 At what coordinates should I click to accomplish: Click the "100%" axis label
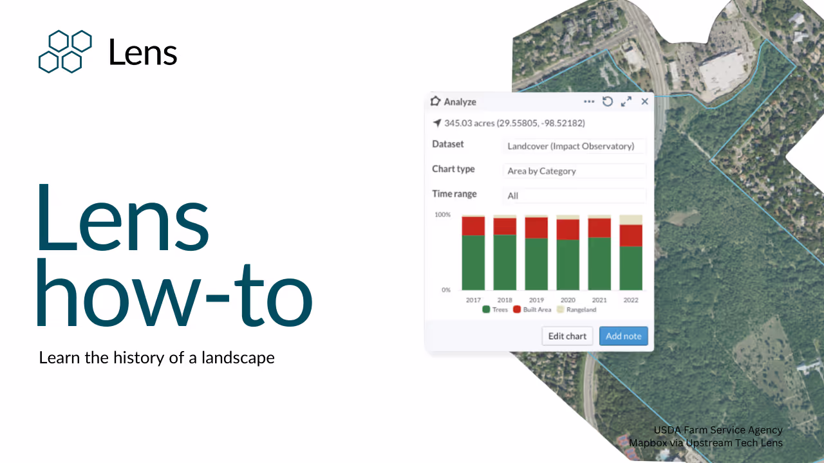point(442,214)
